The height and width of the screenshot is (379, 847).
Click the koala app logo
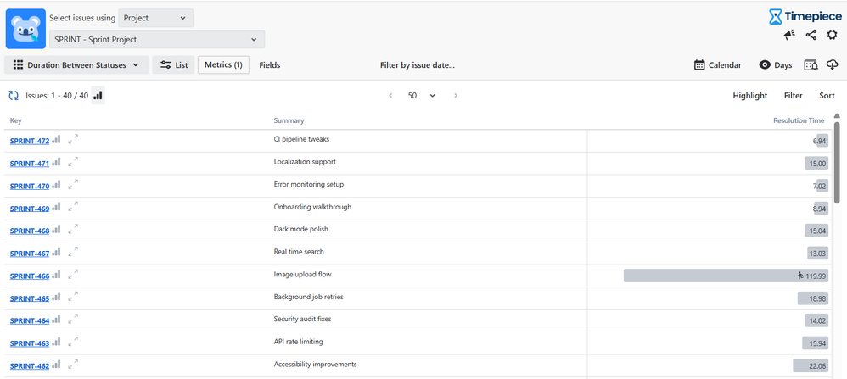coord(26,29)
